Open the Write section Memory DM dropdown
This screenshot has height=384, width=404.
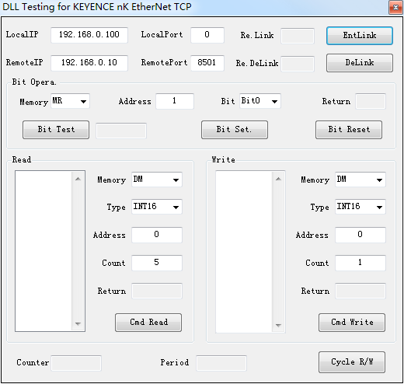click(x=360, y=180)
